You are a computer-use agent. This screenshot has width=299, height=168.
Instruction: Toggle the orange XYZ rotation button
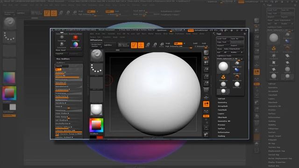point(206,116)
